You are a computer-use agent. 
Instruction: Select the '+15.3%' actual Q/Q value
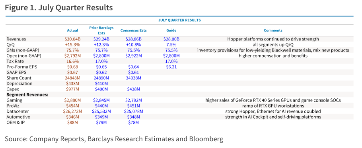[x=72, y=45]
